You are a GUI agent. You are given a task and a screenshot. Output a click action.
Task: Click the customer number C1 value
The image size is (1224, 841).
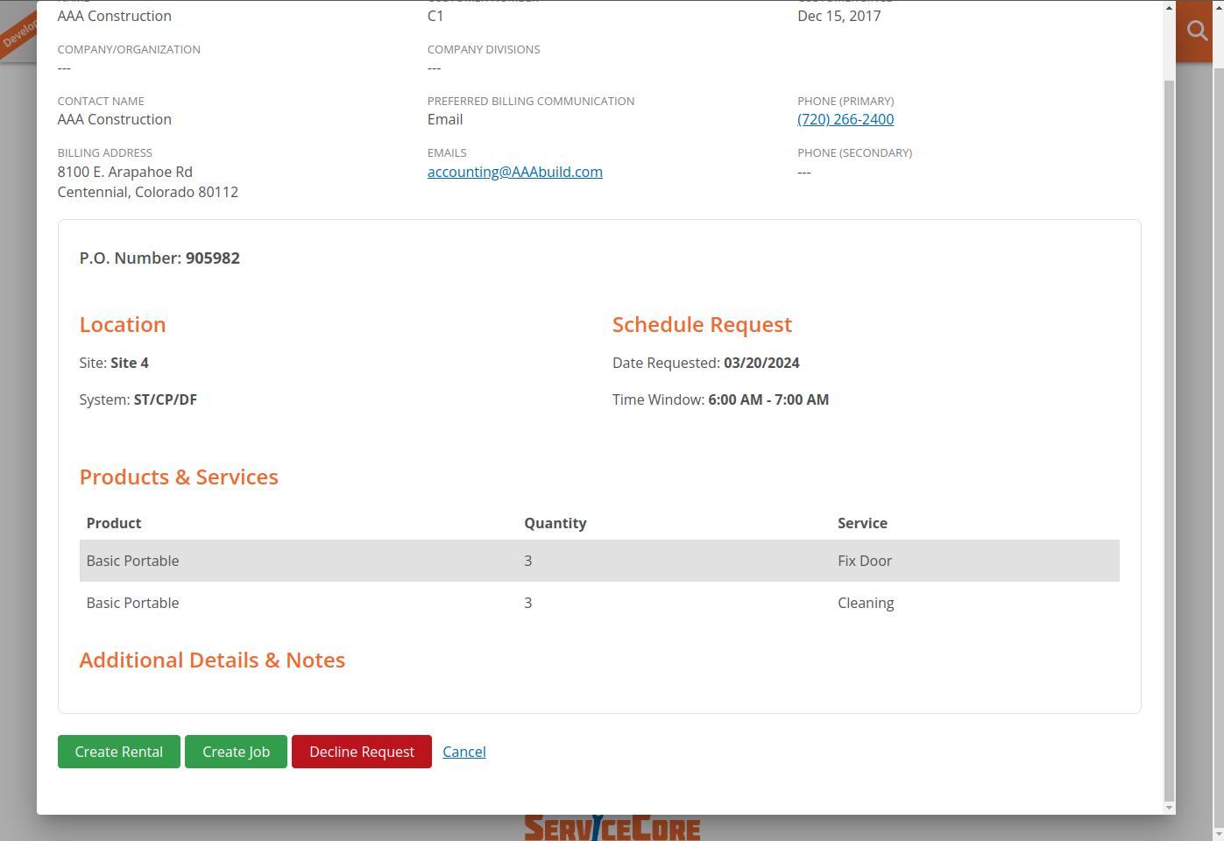(x=435, y=16)
